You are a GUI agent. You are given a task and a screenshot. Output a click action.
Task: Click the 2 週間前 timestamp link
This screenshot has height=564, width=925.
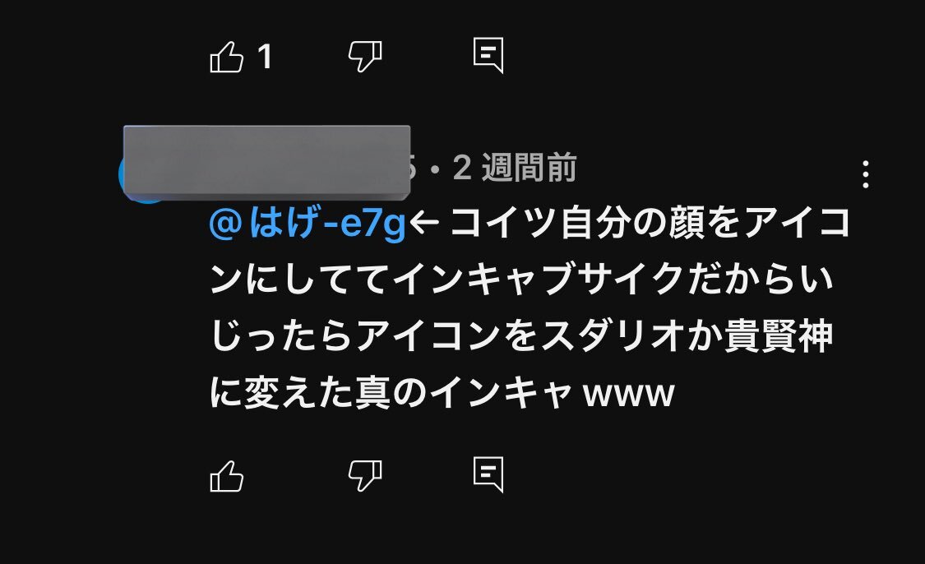point(515,169)
